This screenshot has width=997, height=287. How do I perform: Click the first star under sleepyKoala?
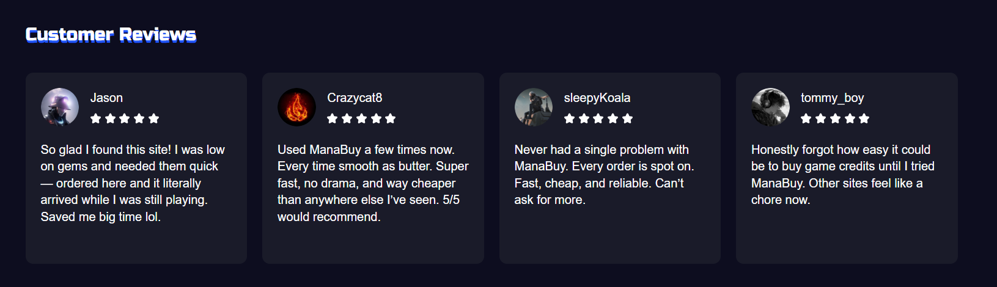[570, 118]
